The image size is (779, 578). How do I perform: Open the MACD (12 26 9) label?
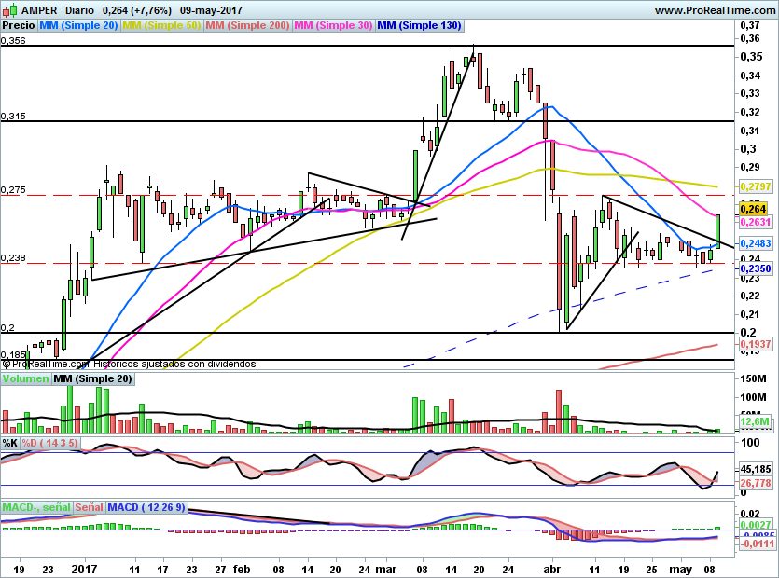click(147, 507)
